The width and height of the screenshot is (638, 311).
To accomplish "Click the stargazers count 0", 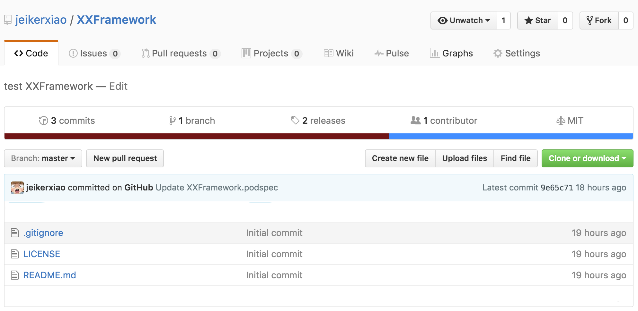I will [565, 21].
